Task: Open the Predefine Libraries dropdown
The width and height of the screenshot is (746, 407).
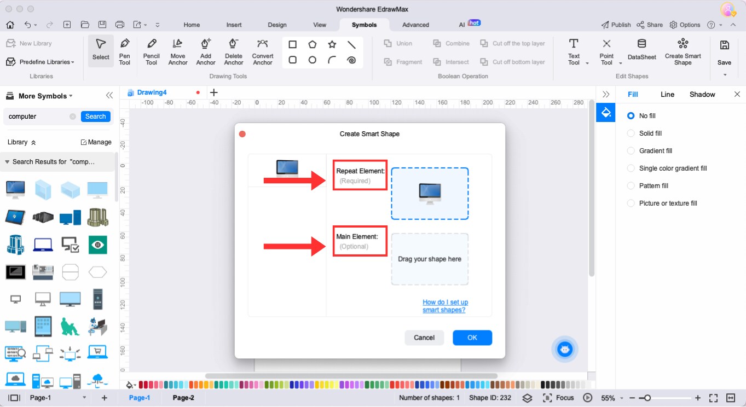Action: tap(40, 62)
